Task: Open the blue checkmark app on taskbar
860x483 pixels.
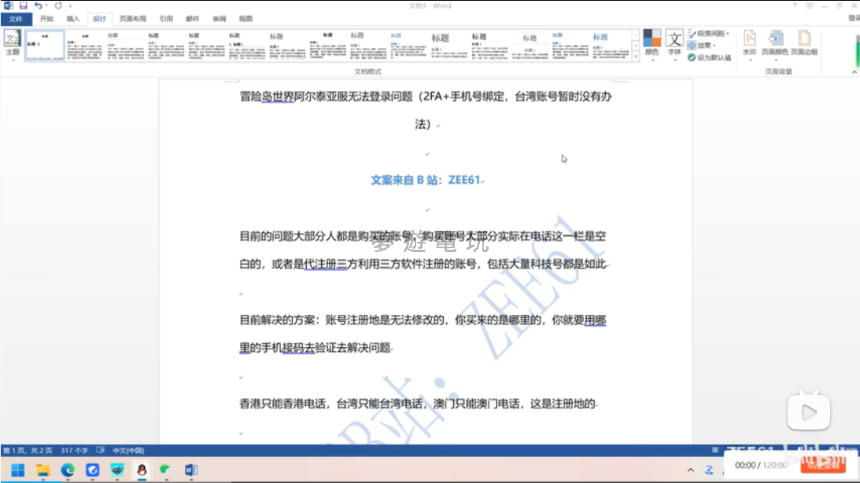Action: click(x=92, y=470)
